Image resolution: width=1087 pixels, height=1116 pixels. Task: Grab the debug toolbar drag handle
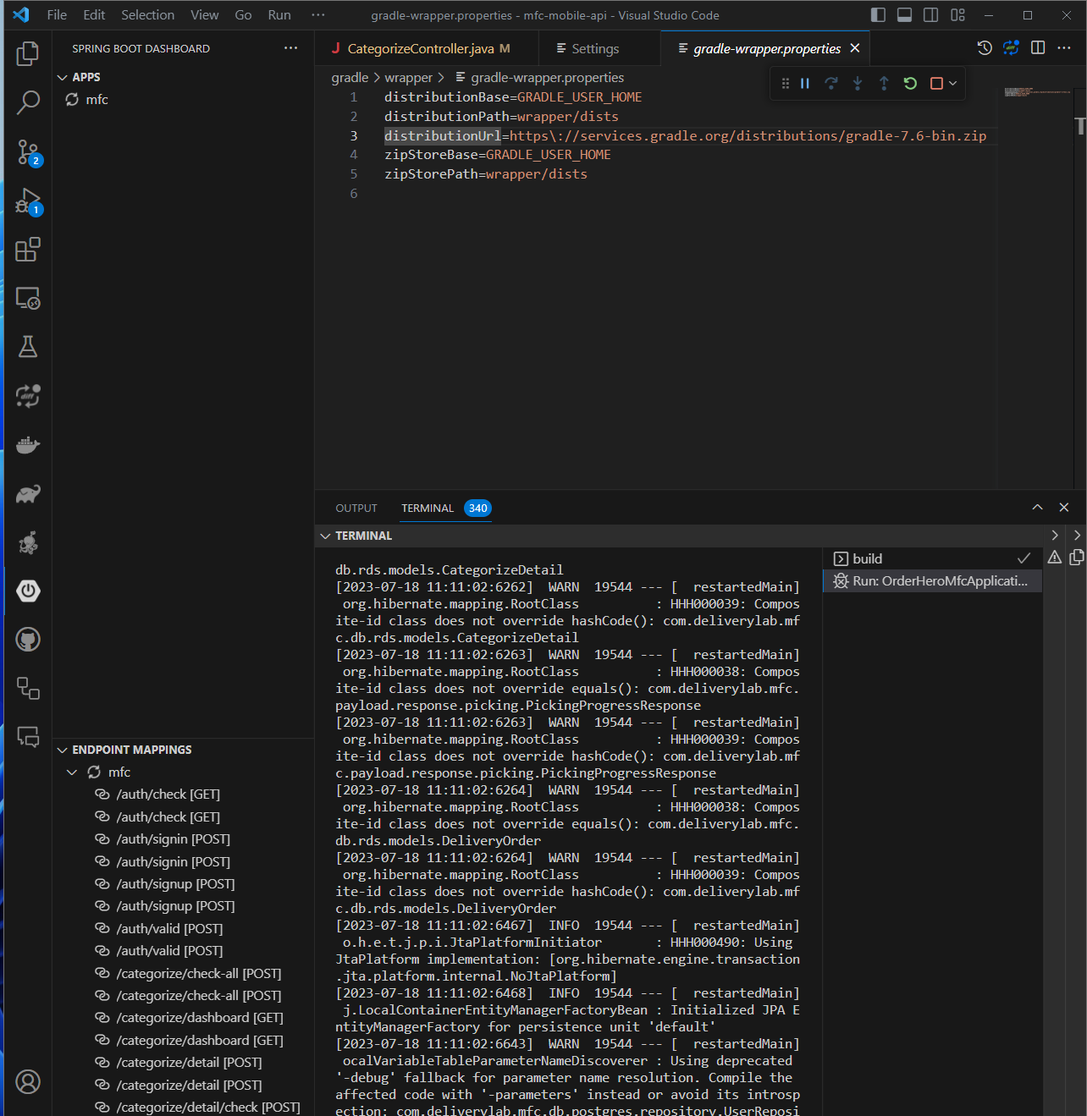pyautogui.click(x=785, y=83)
